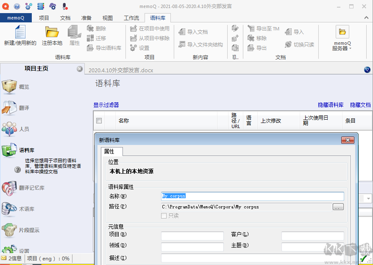Click the 领域 domain input field
This screenshot has height=265, width=373.
[192, 247]
